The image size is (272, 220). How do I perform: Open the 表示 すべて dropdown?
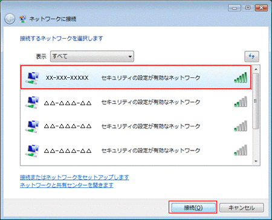click(x=92, y=56)
